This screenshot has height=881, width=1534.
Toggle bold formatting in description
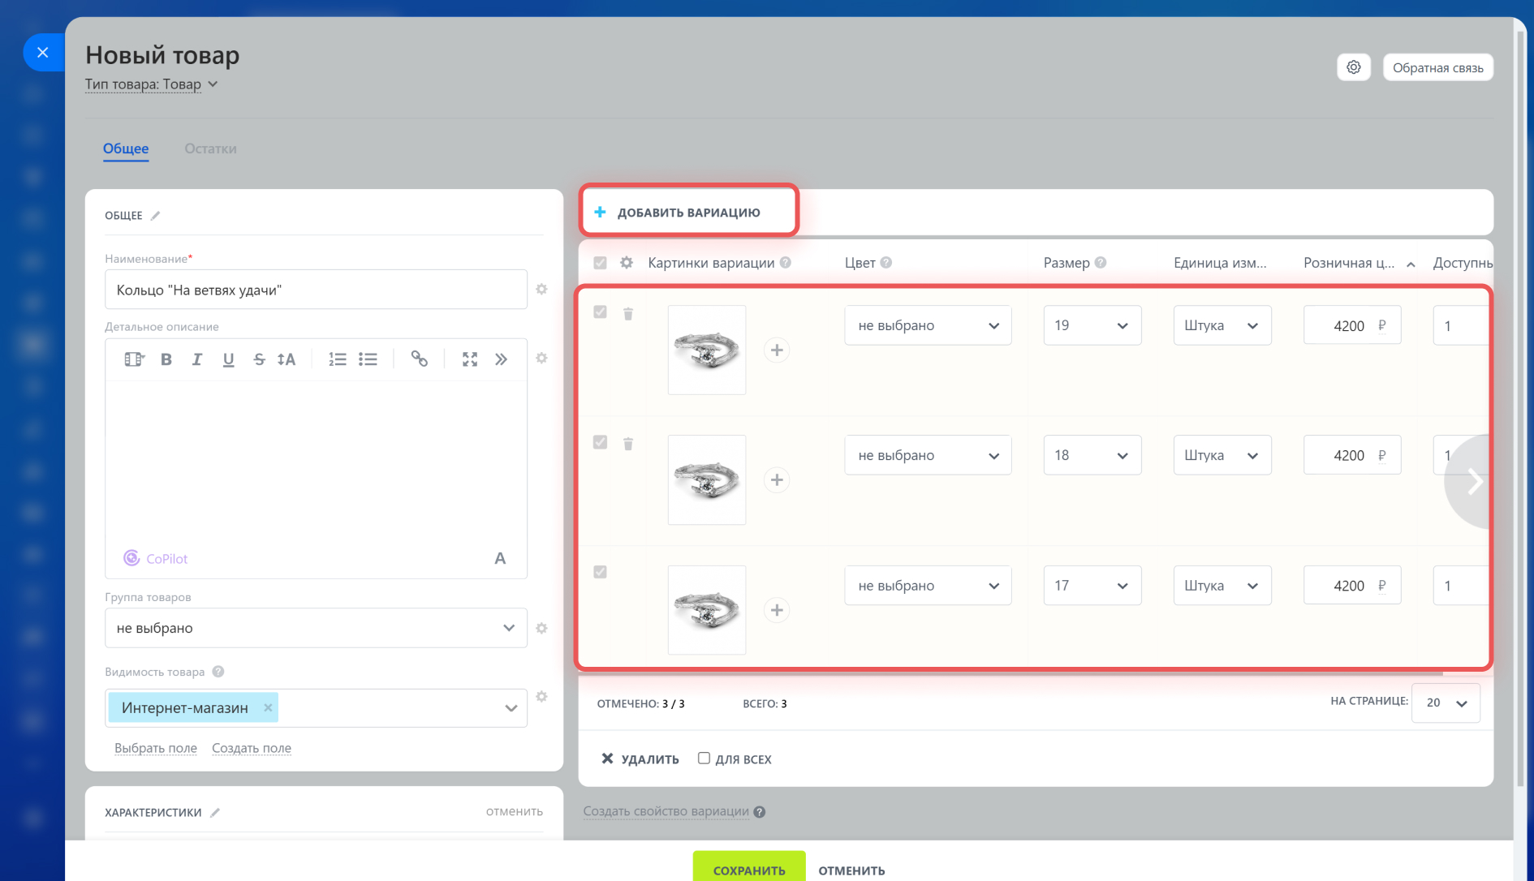click(x=166, y=359)
